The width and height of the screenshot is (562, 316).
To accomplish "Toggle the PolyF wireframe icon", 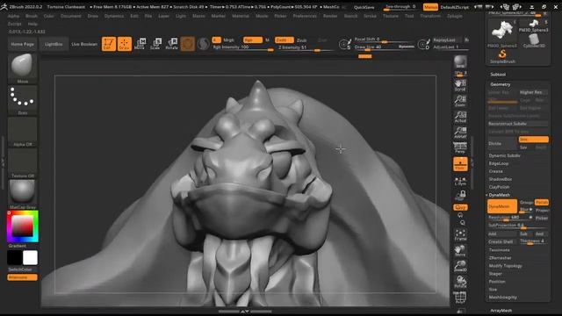I will click(460, 298).
